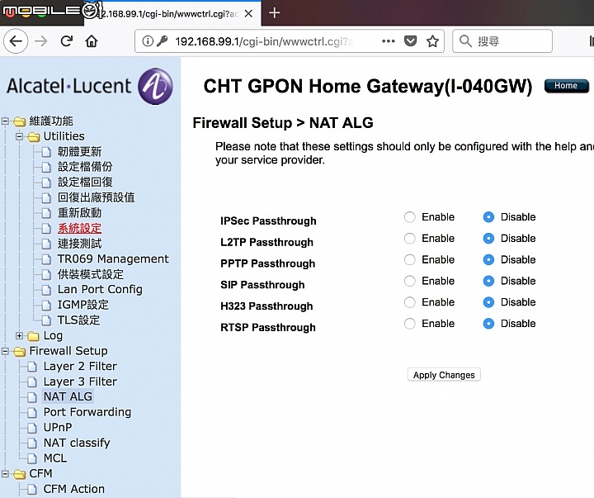Open NAT classify page
Image resolution: width=594 pixels, height=498 pixels.
(77, 443)
